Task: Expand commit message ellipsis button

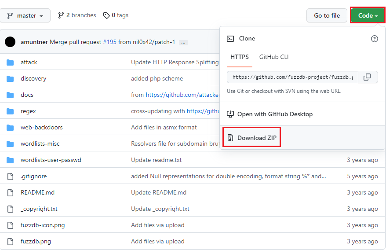Action: (183, 42)
